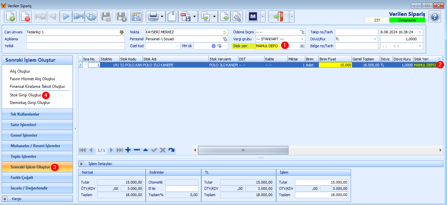Collapse the İşlem Detayları section
Image resolution: width=447 pixels, height=205 pixels.
click(81, 164)
